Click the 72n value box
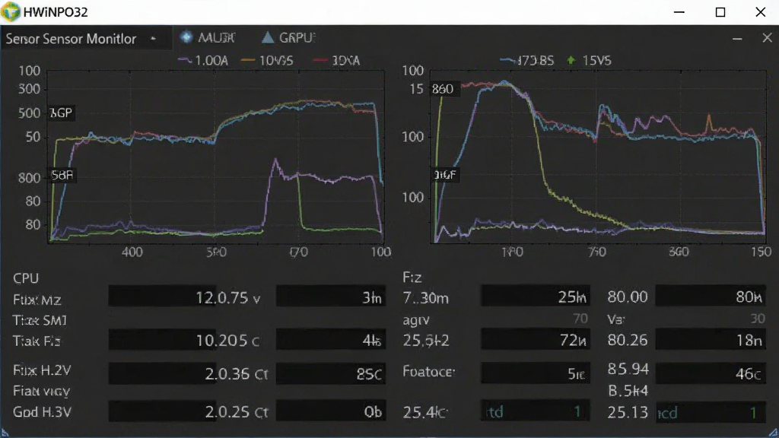The height and width of the screenshot is (438, 779). click(536, 340)
